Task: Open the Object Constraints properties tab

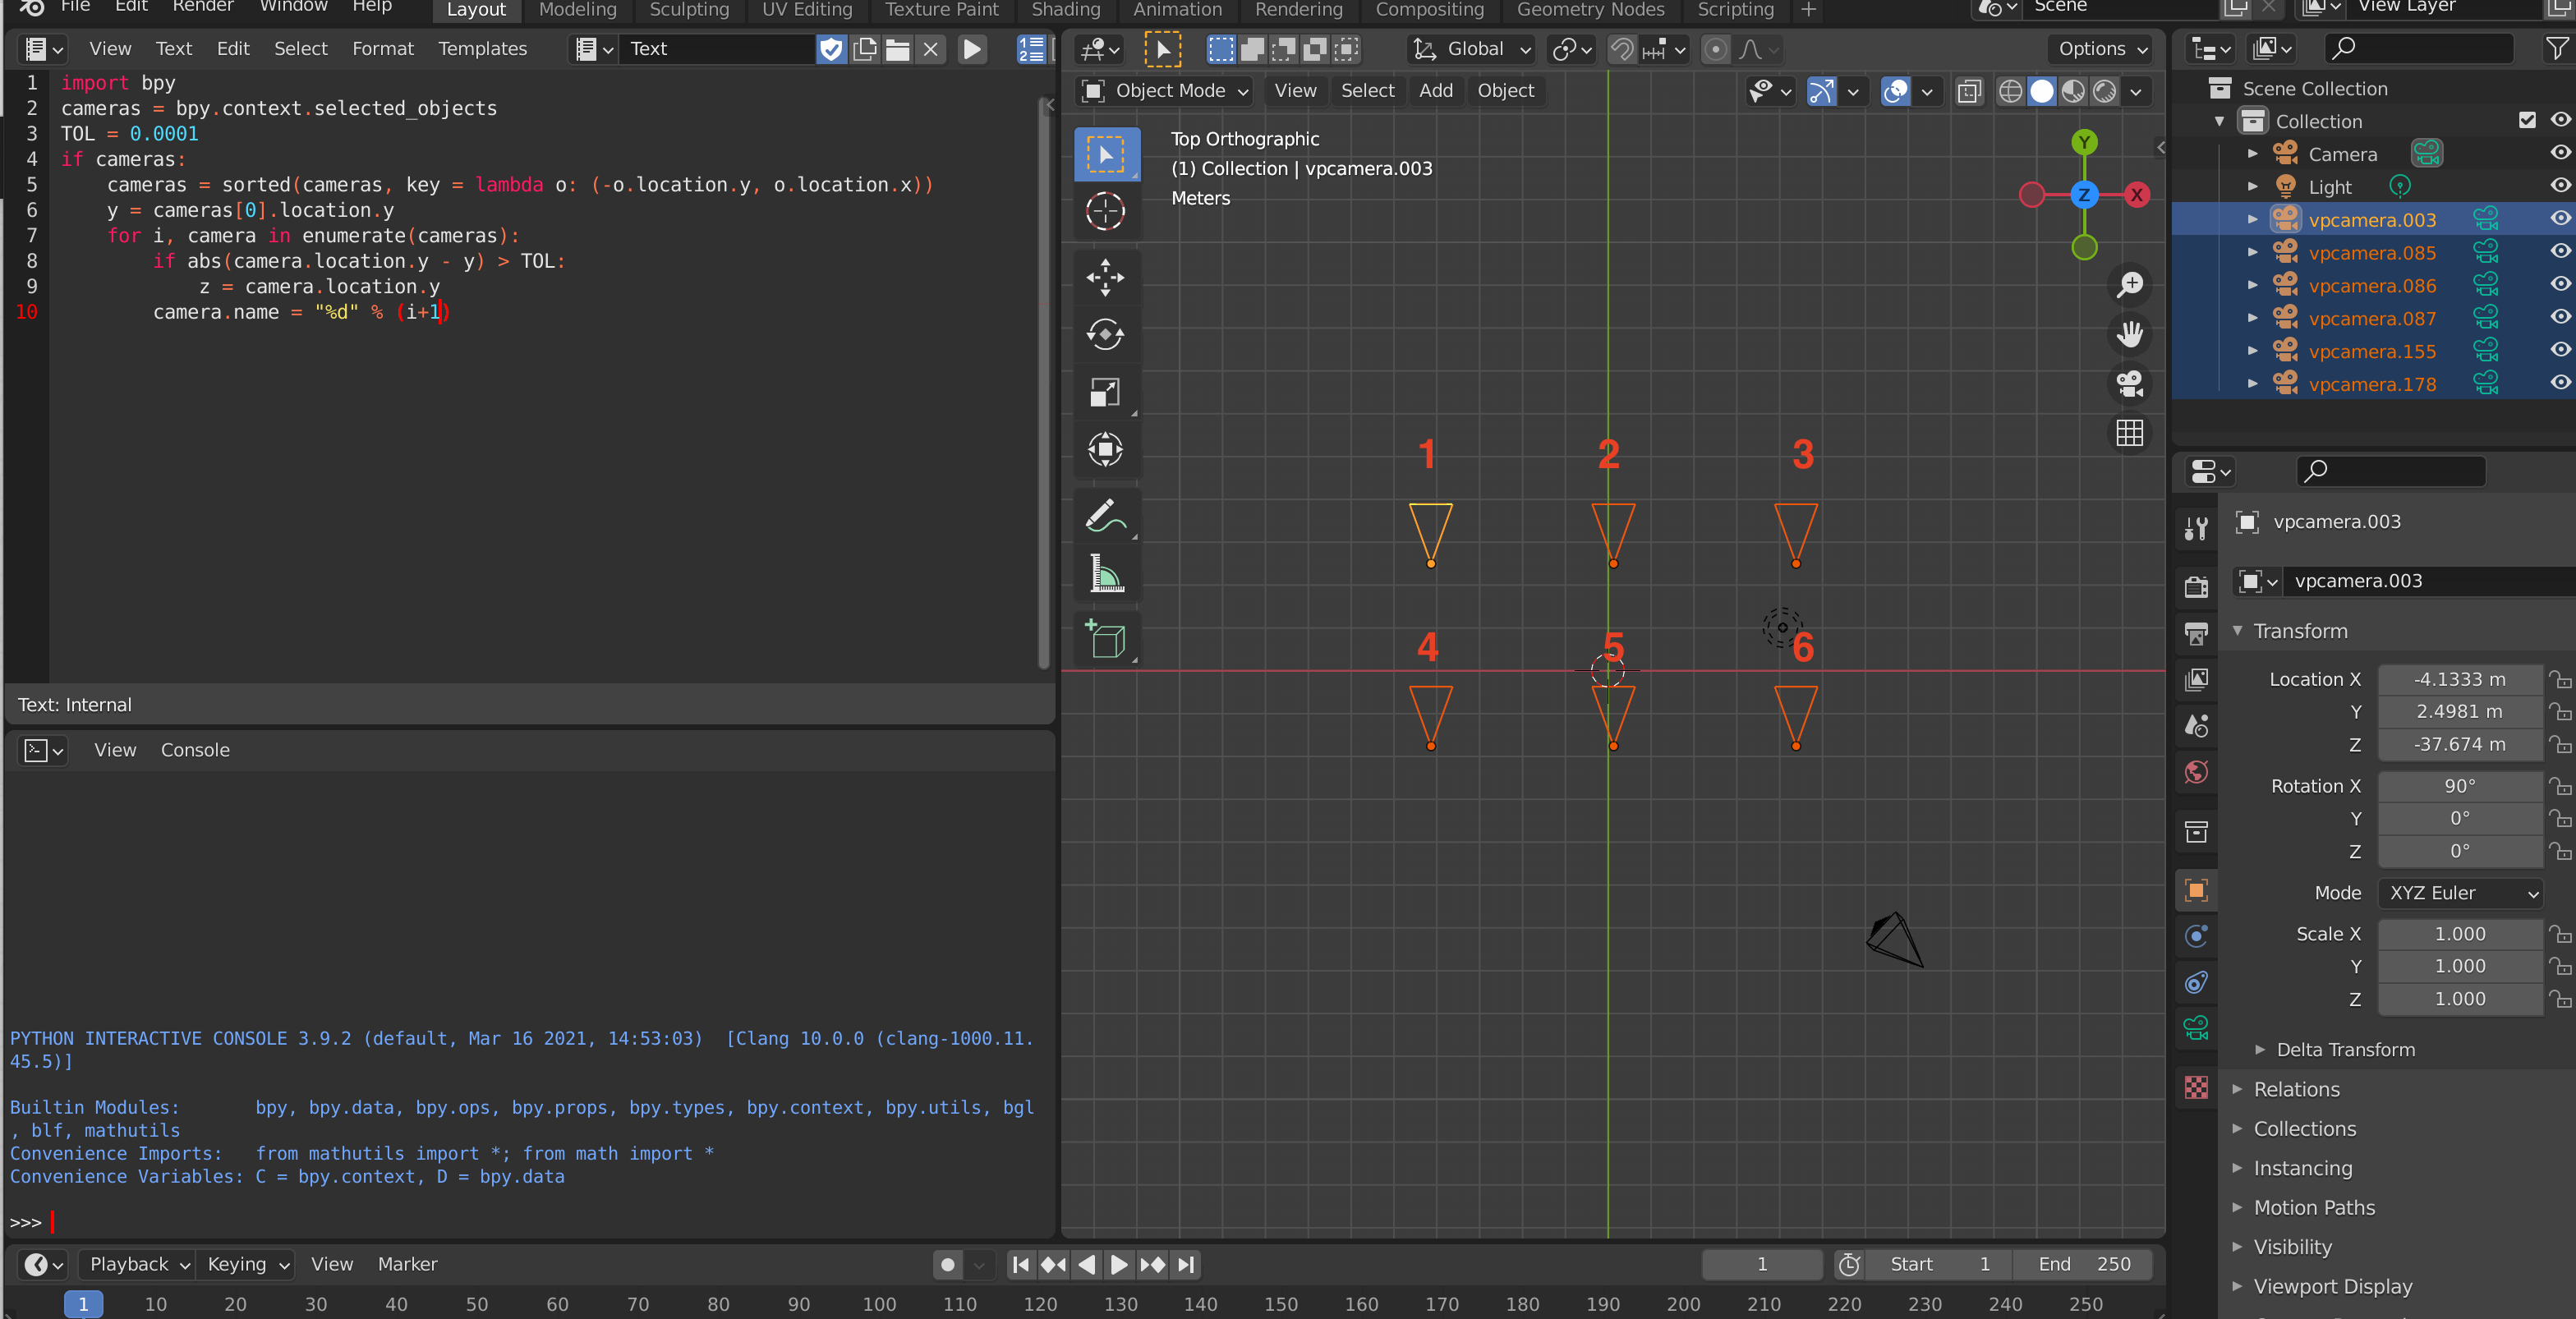Action: click(2197, 983)
